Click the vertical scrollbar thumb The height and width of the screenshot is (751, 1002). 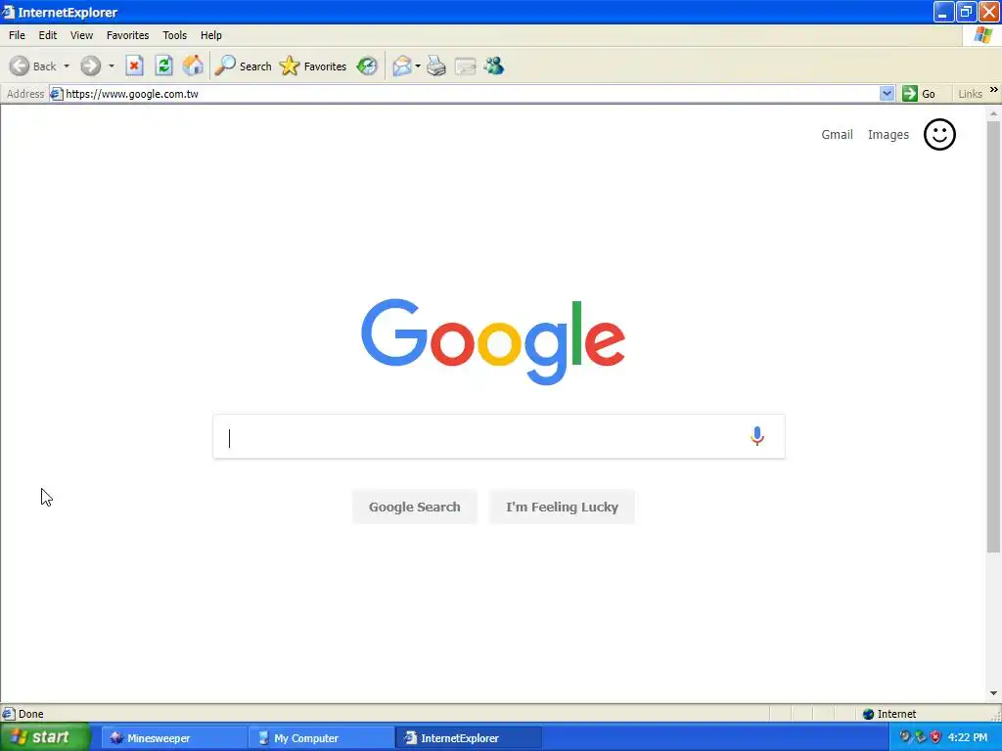[x=994, y=337]
